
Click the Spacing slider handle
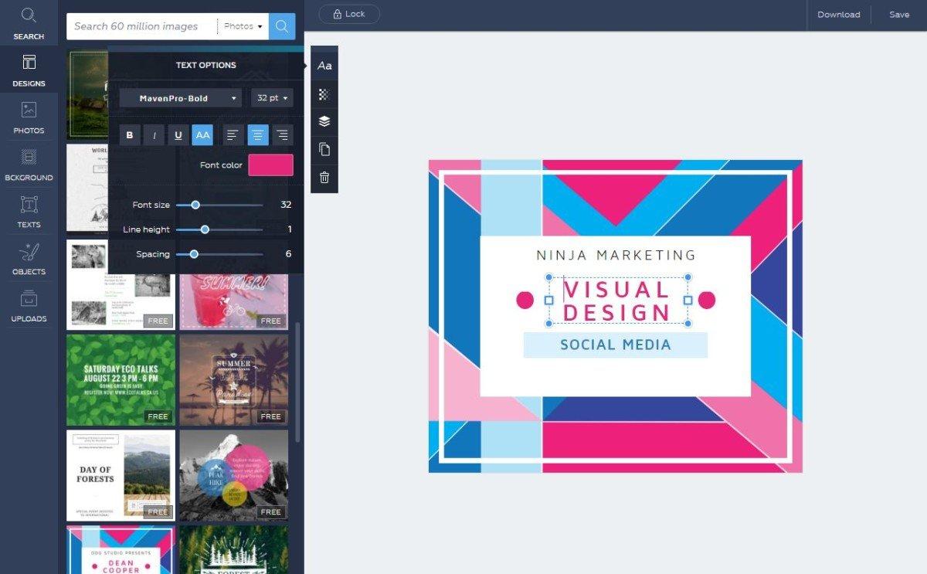(x=194, y=254)
